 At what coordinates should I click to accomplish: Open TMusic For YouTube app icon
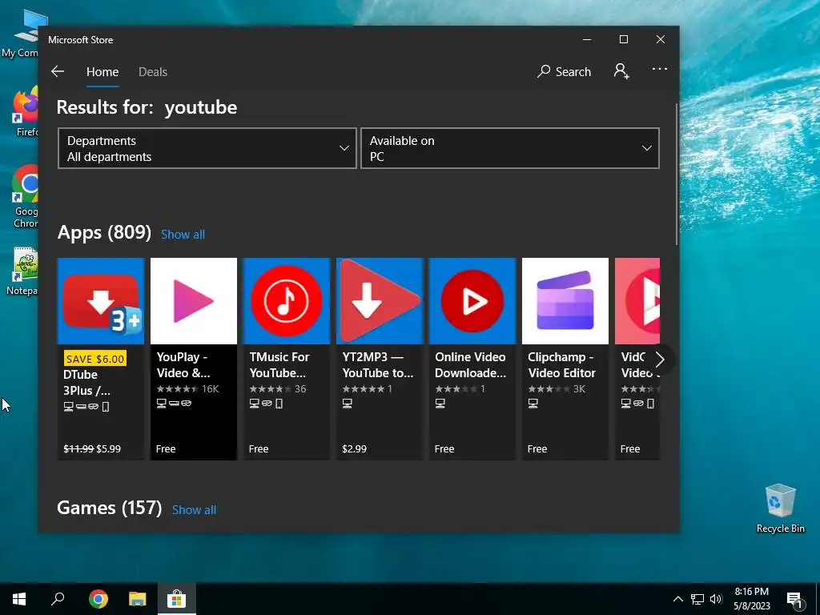pyautogui.click(x=287, y=301)
